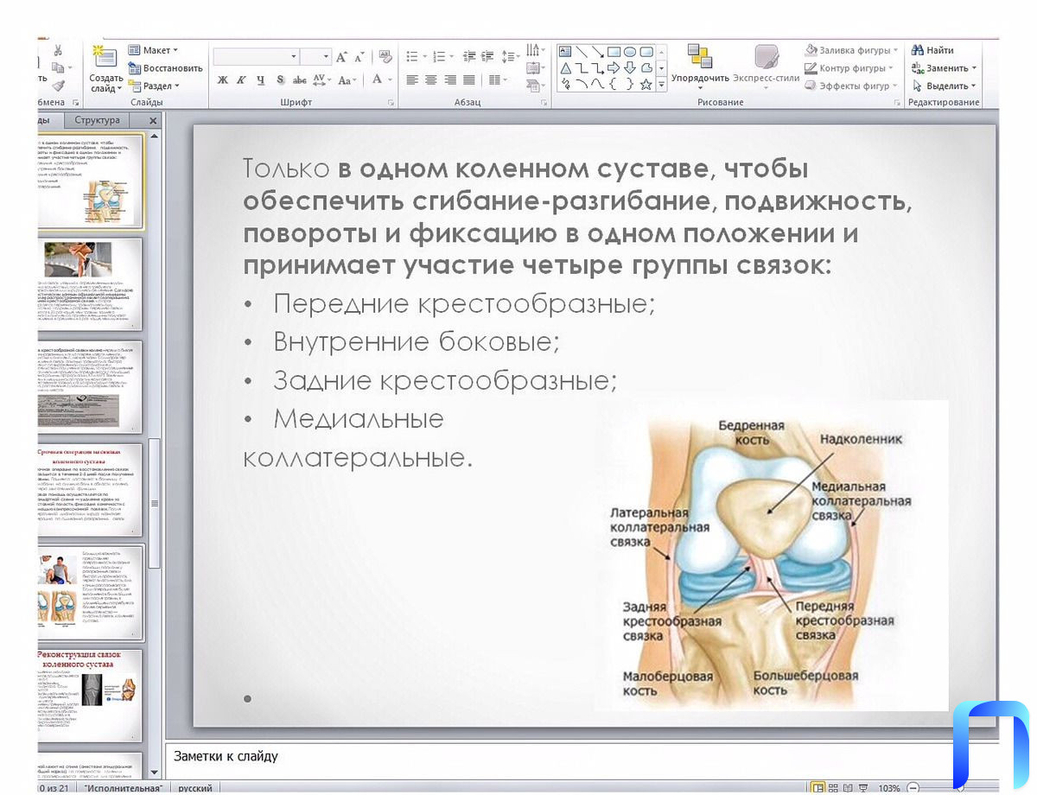Screen dimensions: 1037x795
Task: Switch to slide sorter view
Action: [832, 787]
